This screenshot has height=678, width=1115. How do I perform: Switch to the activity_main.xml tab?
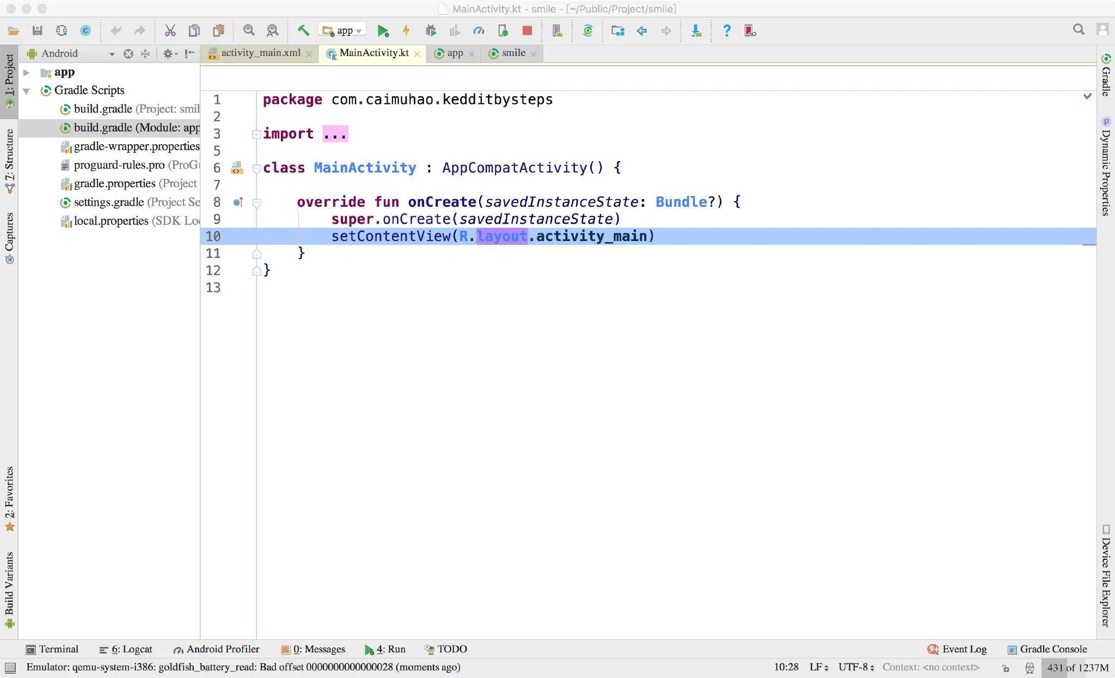[x=260, y=53]
